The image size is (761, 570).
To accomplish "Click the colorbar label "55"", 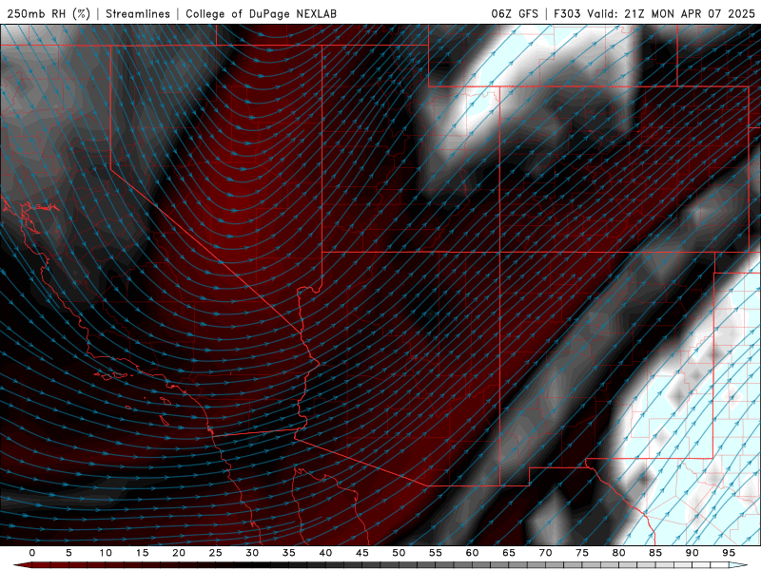I will pyautogui.click(x=436, y=553).
